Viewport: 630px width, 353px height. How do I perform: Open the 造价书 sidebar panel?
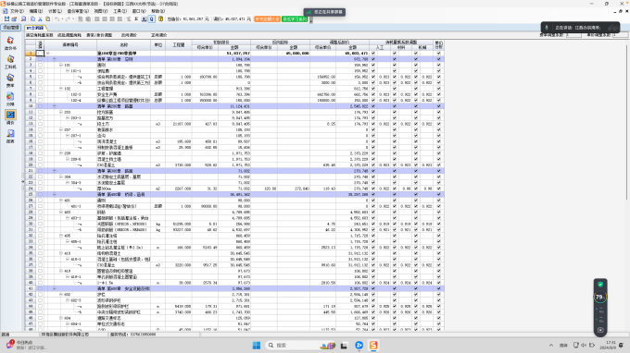coord(10,43)
